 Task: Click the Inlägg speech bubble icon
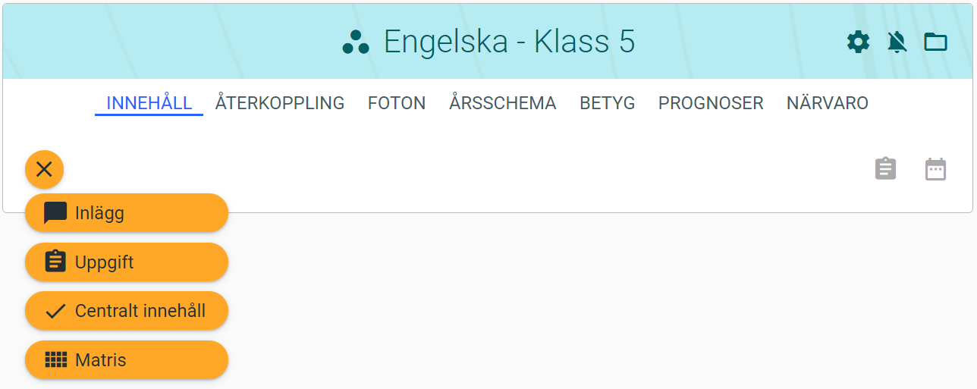tap(55, 213)
